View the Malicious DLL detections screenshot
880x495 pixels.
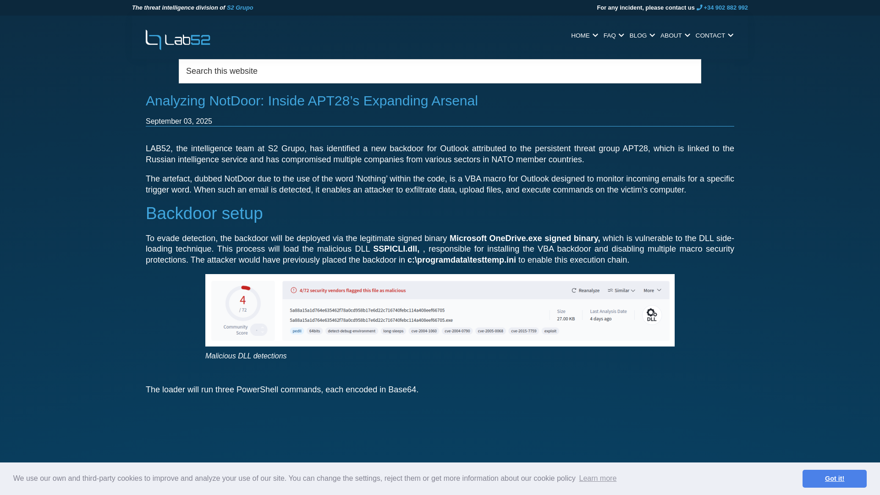440,310
